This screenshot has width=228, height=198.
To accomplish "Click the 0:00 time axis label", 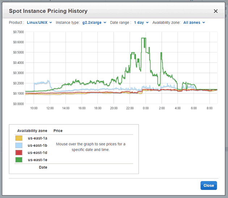I will coord(146,108).
